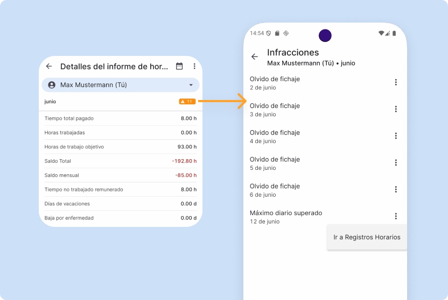This screenshot has width=448, height=300.
Task: Open options for 5 de junio infraction
Action: pyautogui.click(x=396, y=162)
